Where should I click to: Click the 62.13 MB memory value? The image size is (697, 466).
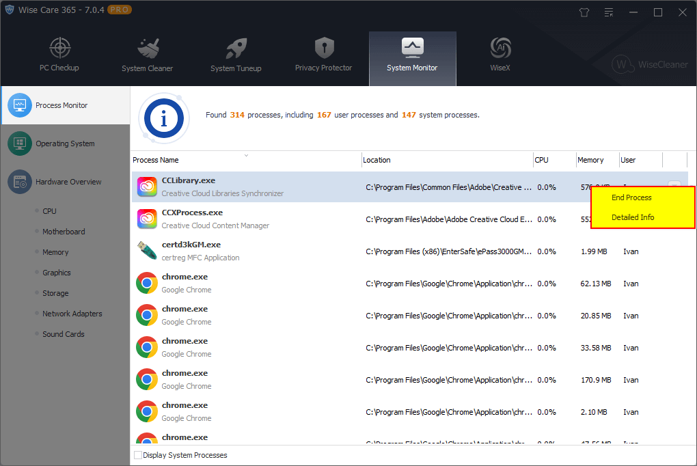[x=596, y=284]
